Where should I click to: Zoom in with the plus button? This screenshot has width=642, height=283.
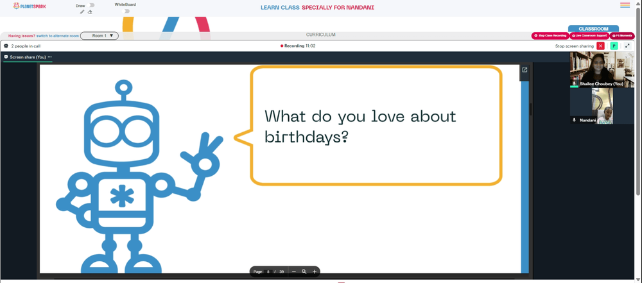(315, 271)
